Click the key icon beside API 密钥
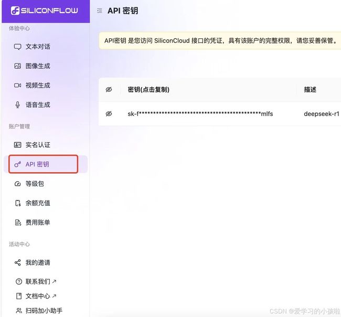341x317 pixels. click(x=17, y=164)
